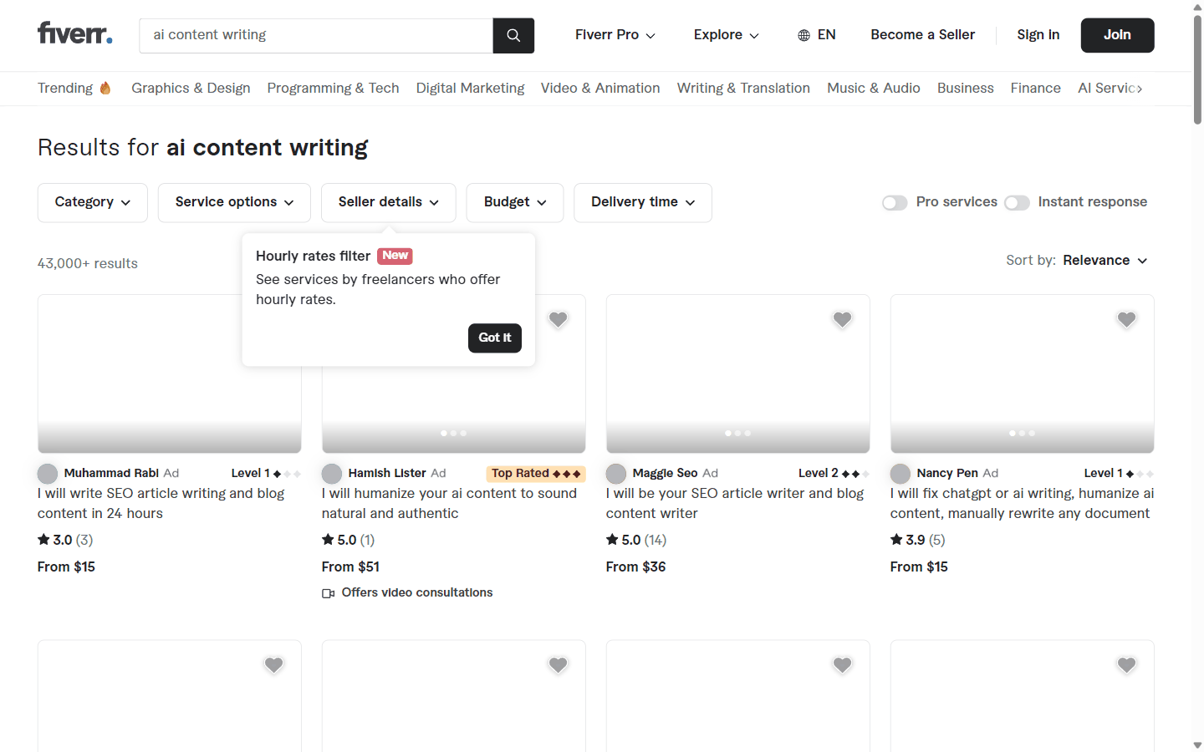Click image carousel dots on Hamish Lister's gig

(454, 433)
